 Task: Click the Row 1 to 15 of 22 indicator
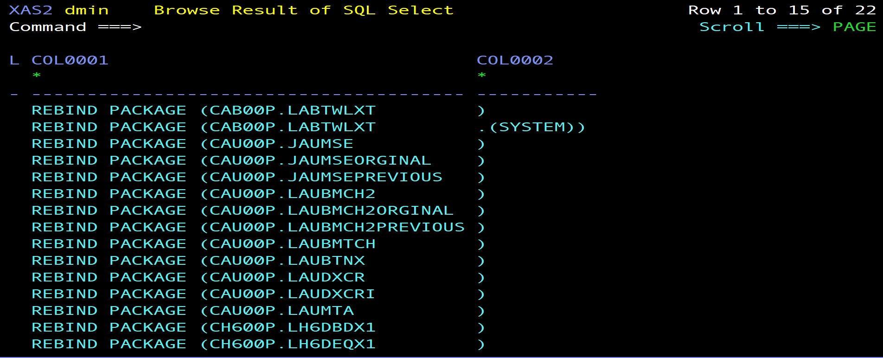(x=782, y=10)
